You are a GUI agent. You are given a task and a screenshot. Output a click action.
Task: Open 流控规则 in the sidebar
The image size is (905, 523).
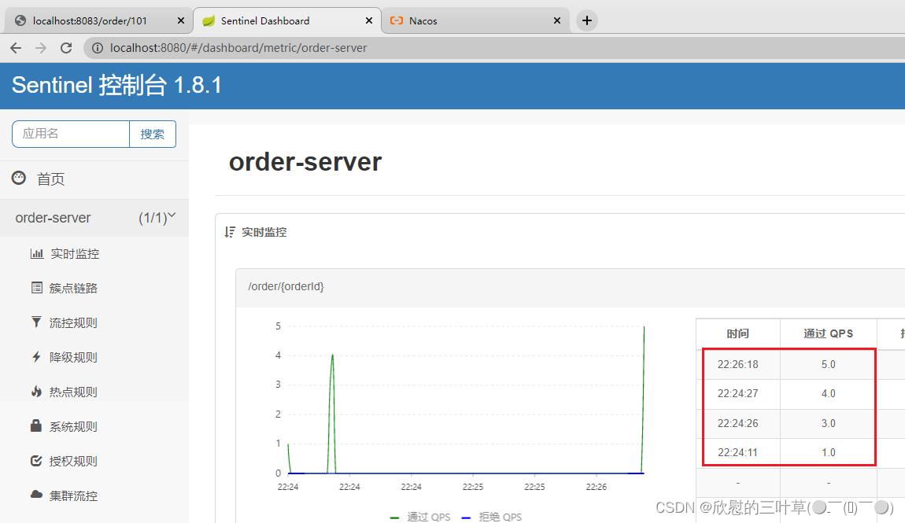pyautogui.click(x=73, y=323)
